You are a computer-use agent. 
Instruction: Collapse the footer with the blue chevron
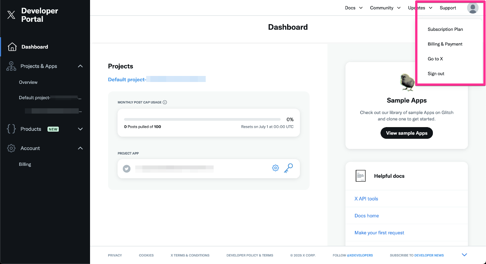[464, 255]
